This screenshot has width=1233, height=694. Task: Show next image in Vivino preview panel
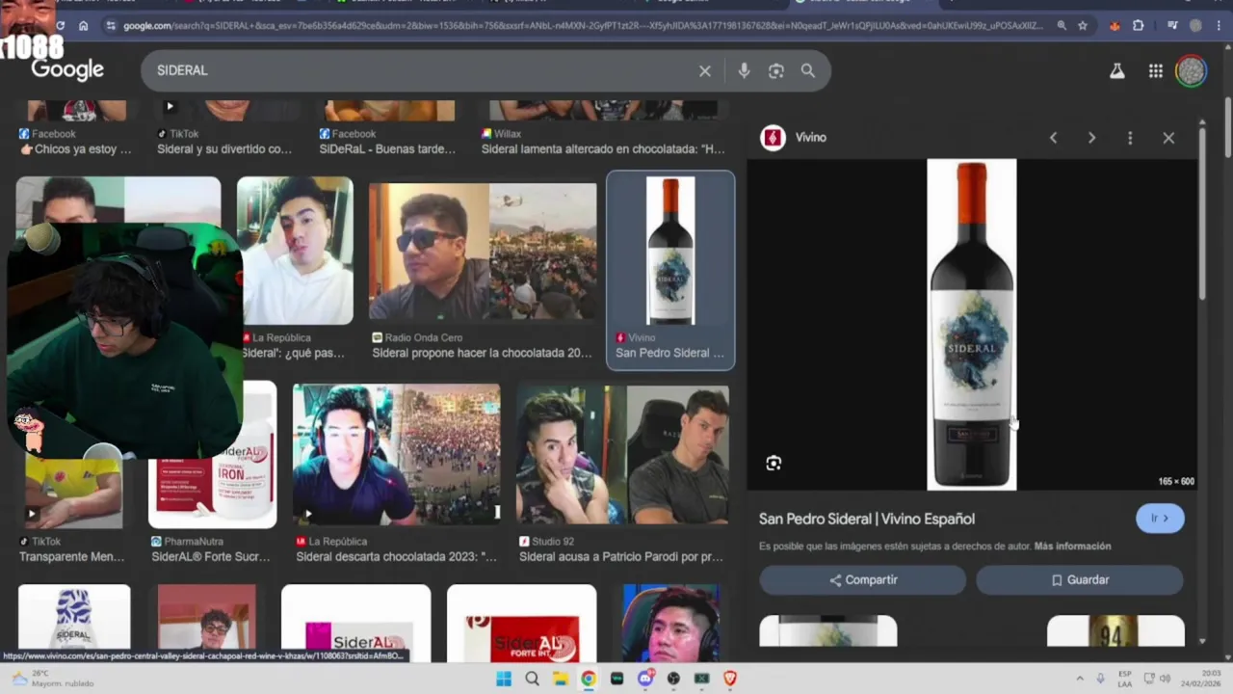1091,138
